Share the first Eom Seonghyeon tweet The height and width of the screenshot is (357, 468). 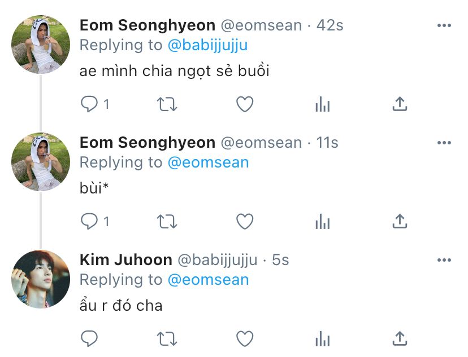click(400, 104)
